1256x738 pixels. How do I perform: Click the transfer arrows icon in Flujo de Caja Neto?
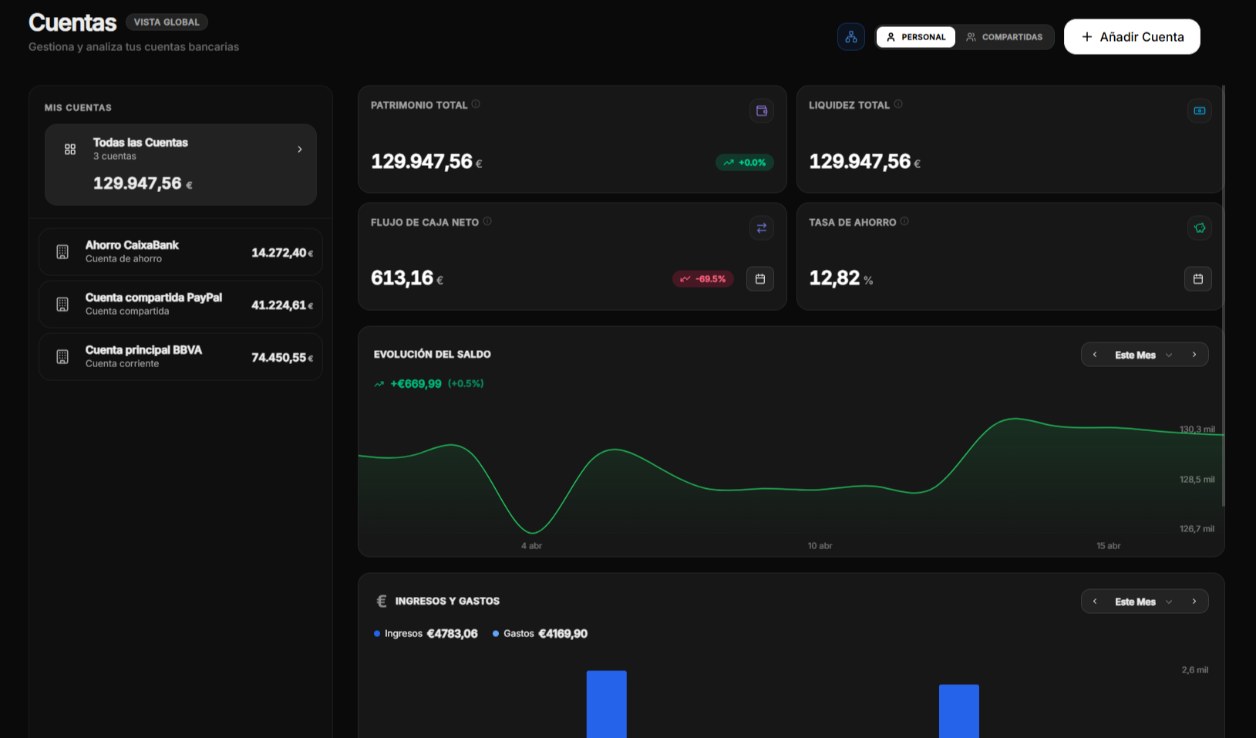pyautogui.click(x=762, y=227)
